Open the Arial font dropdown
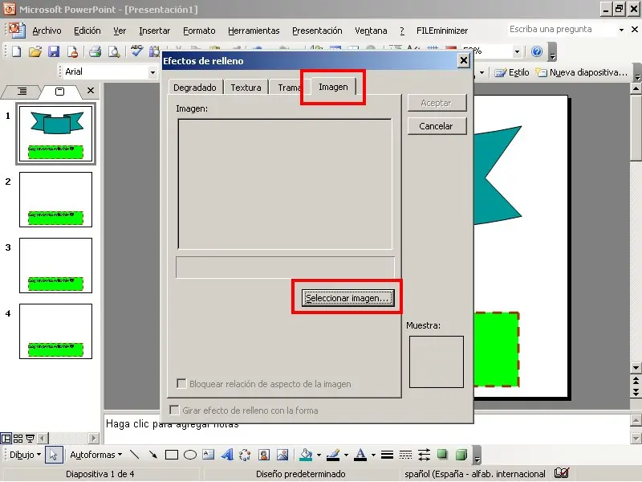 (x=152, y=72)
